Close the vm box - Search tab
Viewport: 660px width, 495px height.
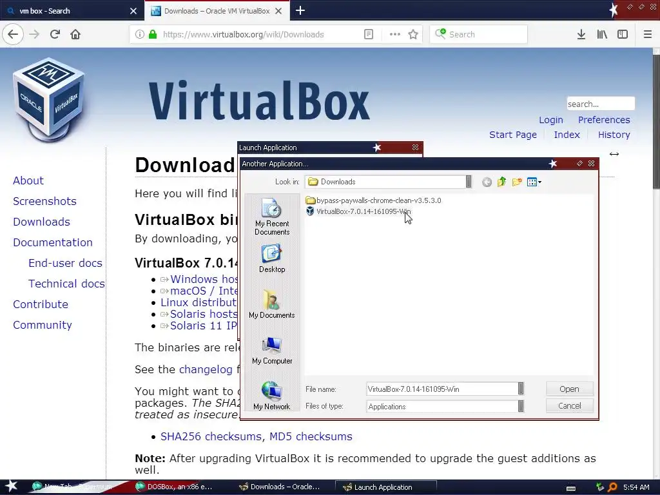(x=133, y=11)
